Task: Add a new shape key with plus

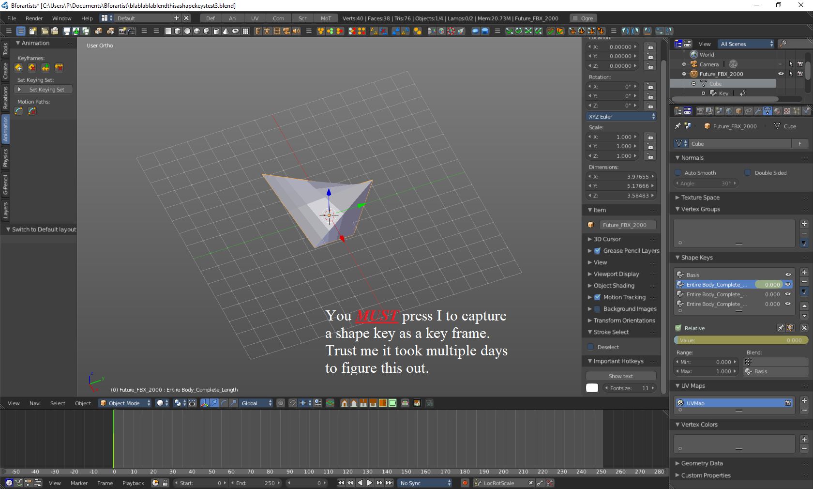Action: point(804,273)
